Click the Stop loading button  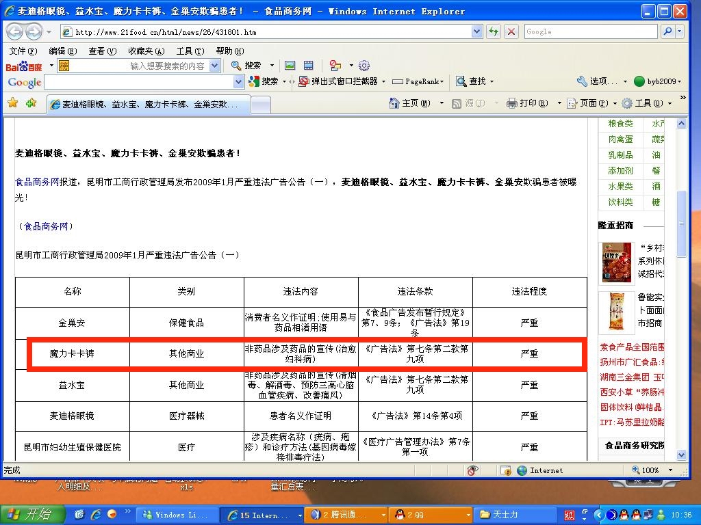pos(511,31)
